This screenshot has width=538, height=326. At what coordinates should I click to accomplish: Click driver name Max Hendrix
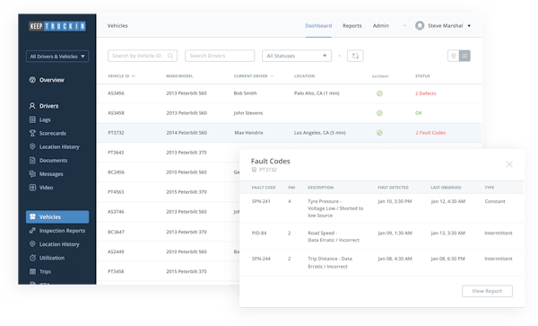tap(248, 133)
